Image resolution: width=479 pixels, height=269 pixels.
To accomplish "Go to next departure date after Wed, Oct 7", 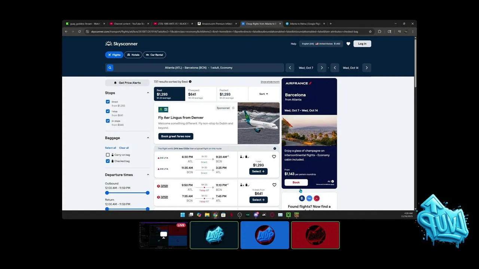I will 322,68.
